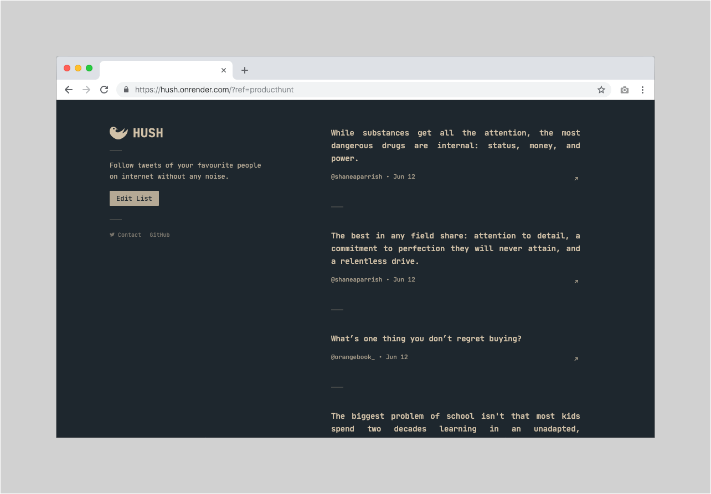Screen dimensions: 711x494
Task: Click tweet text starting 'While substances get all'
Action: (x=456, y=145)
